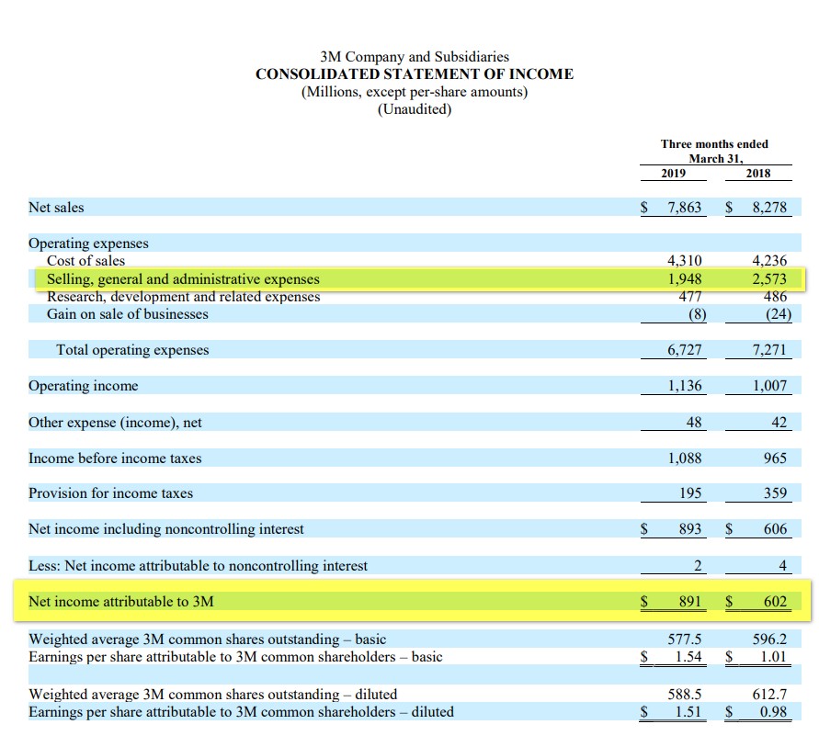Click the 'CONSOLIDATED STATEMENT OF INCOME' heading
Image resolution: width=819 pixels, height=747 pixels.
(415, 74)
